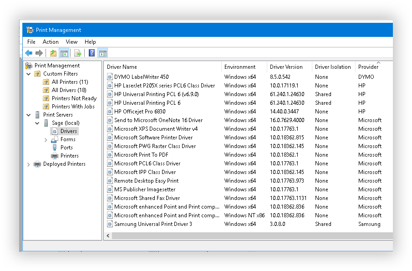Collapse the Custom Filters tree node
Viewport: 412px width, 271px height.
tap(29, 74)
